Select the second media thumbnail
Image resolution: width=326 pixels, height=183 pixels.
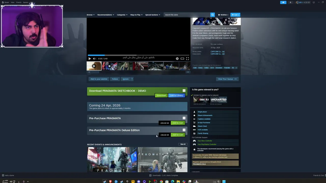[x=110, y=66]
